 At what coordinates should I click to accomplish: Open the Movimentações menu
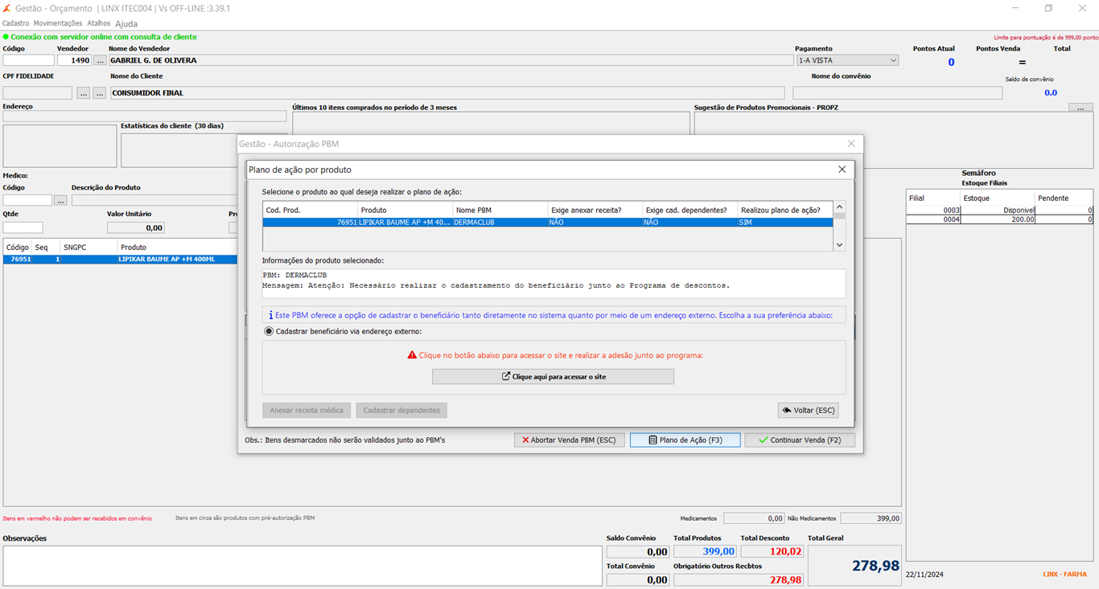pyautogui.click(x=58, y=24)
